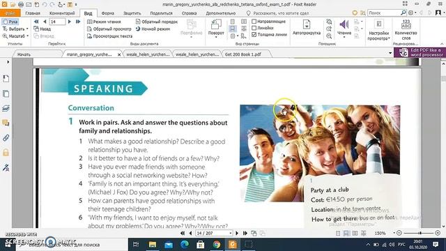Select continuous facing view icon in ribbon

tap(244, 29)
